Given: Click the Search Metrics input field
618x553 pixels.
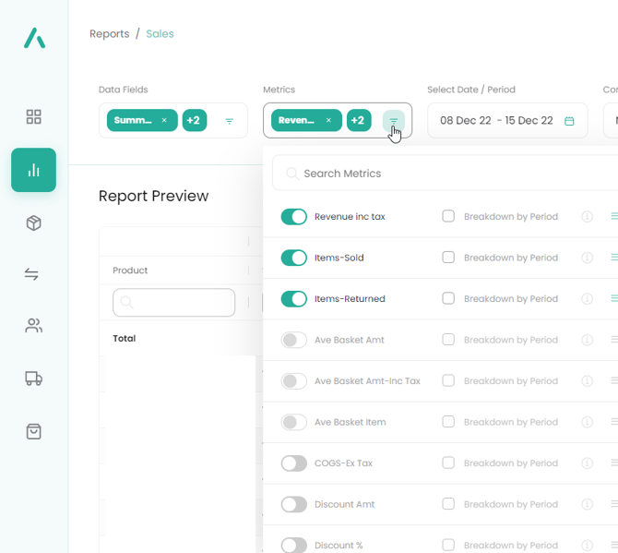Looking at the screenshot, I should (452, 174).
